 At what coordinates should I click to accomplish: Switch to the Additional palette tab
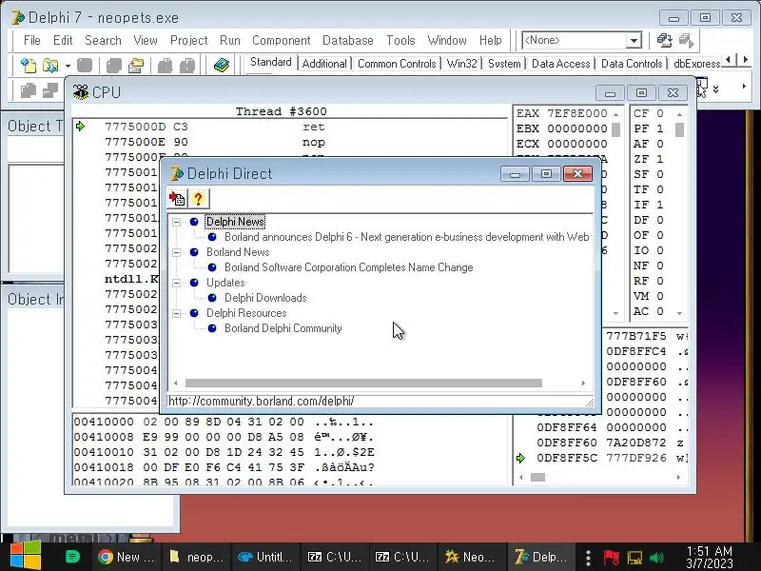(324, 64)
